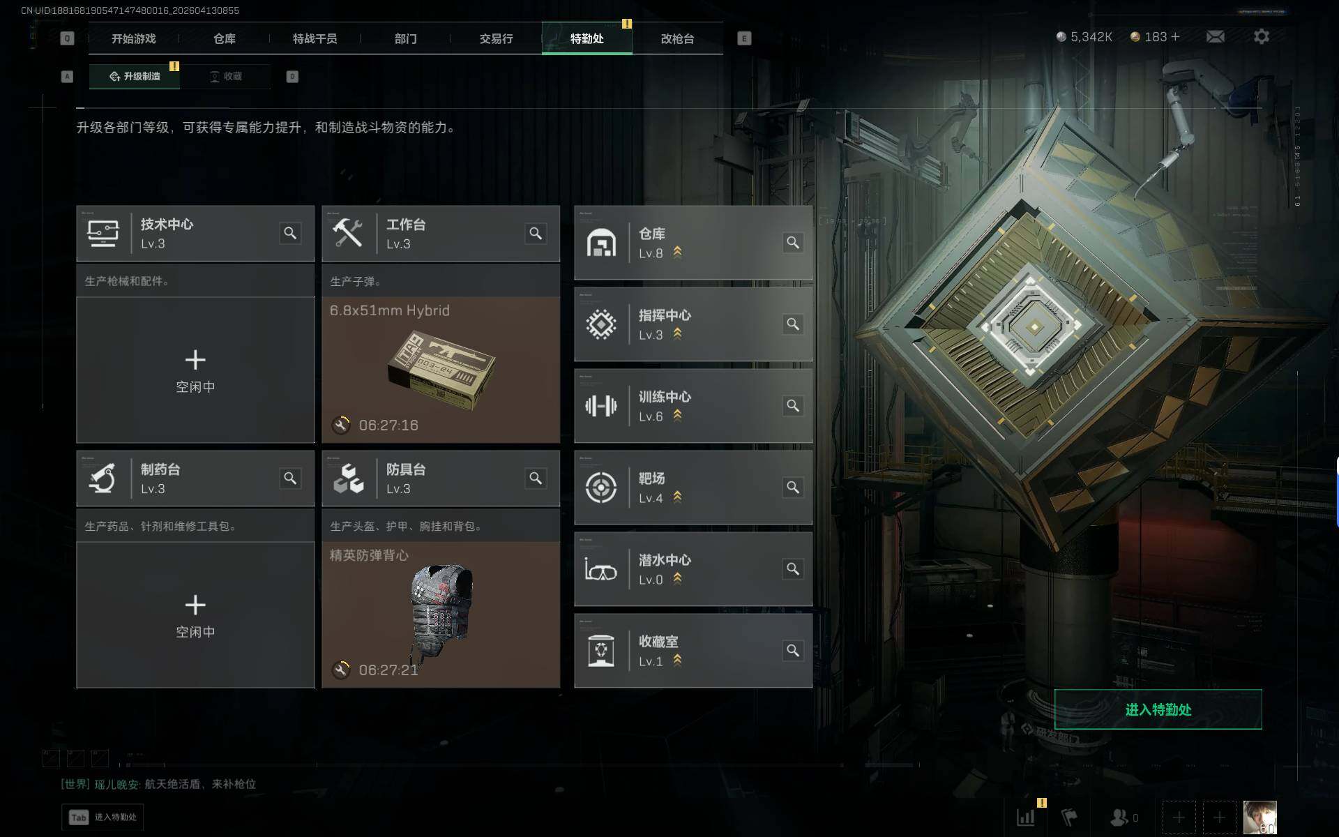Image resolution: width=1339 pixels, height=837 pixels.
Task: Click the 进入特勤处 button
Action: tap(1158, 709)
